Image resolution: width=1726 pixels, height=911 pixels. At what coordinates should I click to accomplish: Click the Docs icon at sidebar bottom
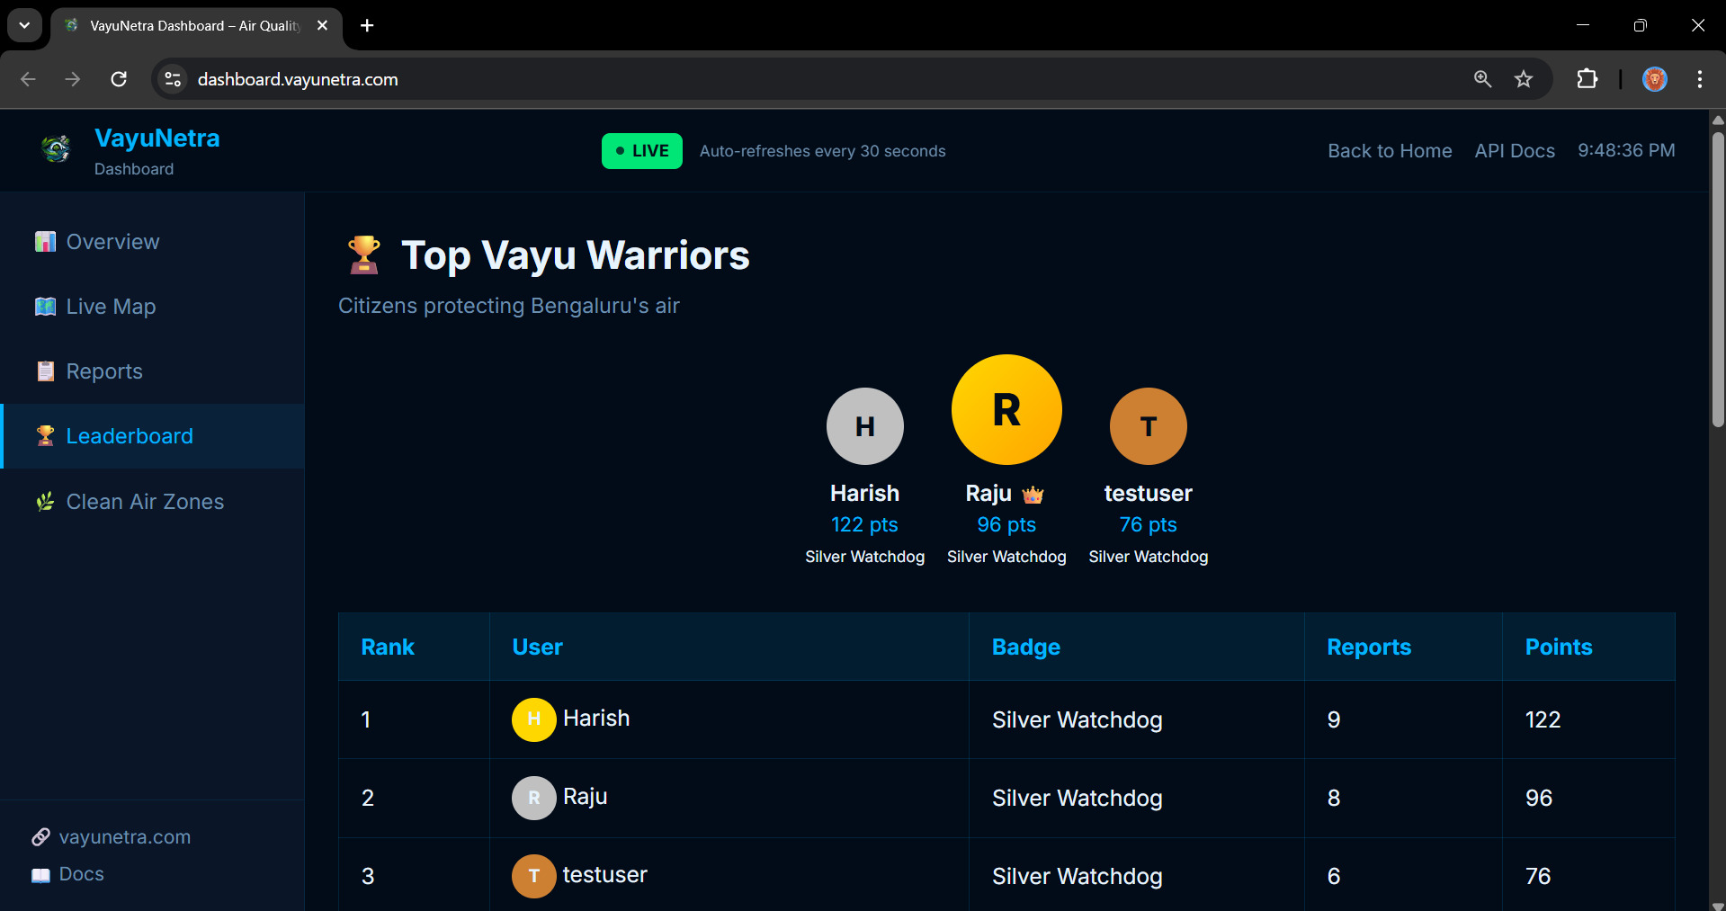[40, 873]
